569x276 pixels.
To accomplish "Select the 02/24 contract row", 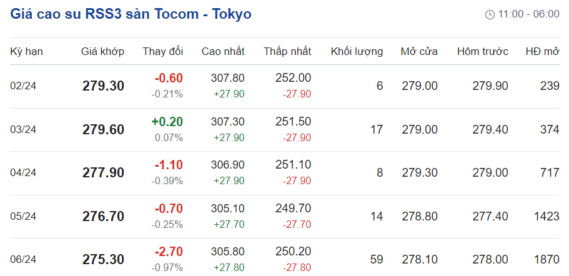I will pos(23,86).
